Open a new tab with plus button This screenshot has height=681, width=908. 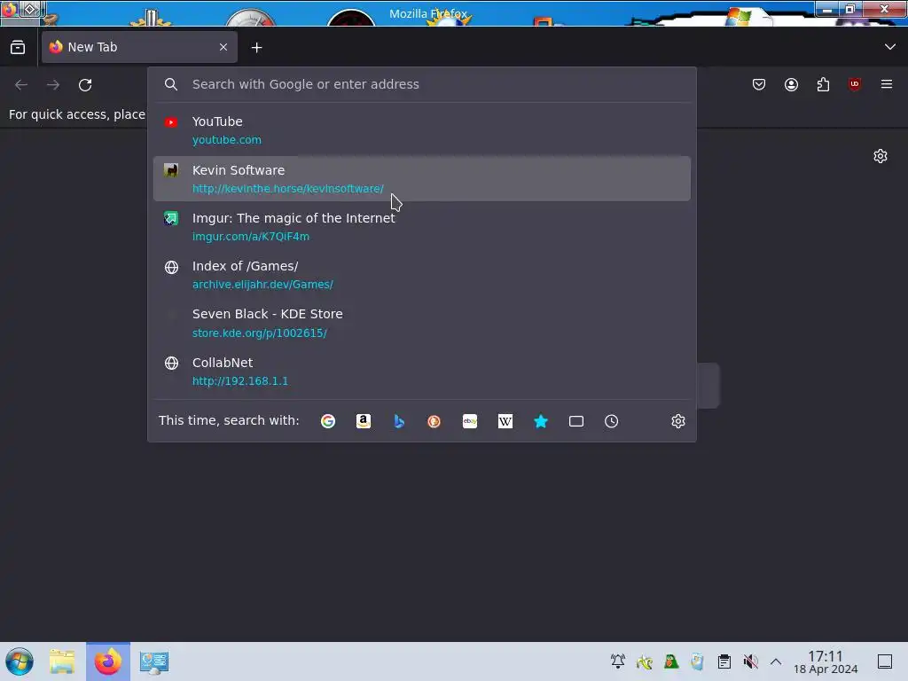[256, 48]
